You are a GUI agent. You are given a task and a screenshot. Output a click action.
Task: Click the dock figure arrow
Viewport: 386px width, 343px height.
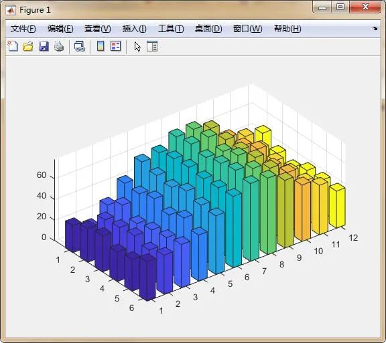[375, 29]
